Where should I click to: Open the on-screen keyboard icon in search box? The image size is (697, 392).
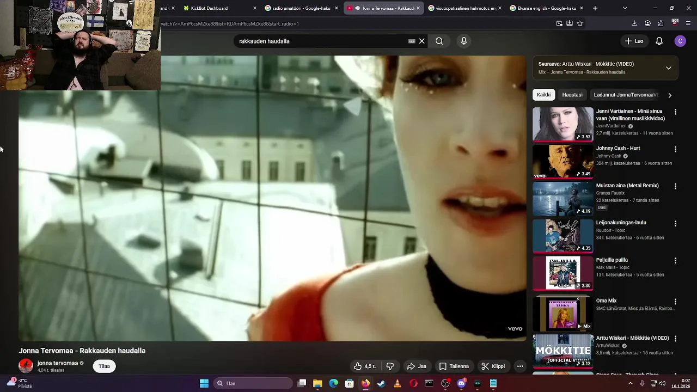[x=412, y=41]
